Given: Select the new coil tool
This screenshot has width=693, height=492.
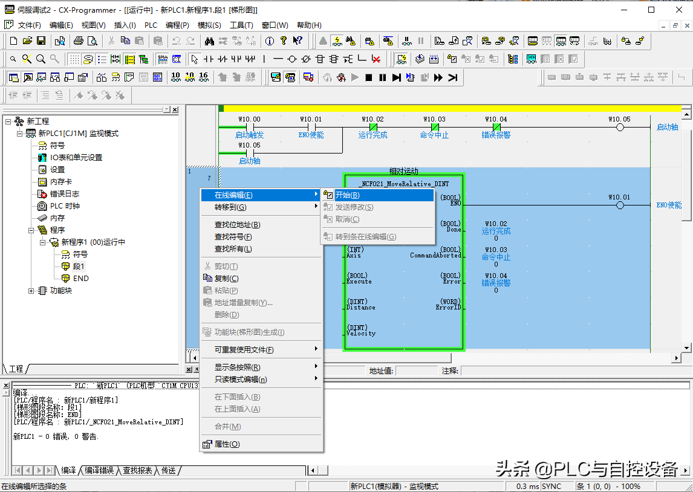Looking at the screenshot, I should pyautogui.click(x=292, y=59).
